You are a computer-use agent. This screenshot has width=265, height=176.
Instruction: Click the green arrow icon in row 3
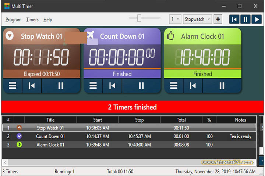(x=19, y=144)
